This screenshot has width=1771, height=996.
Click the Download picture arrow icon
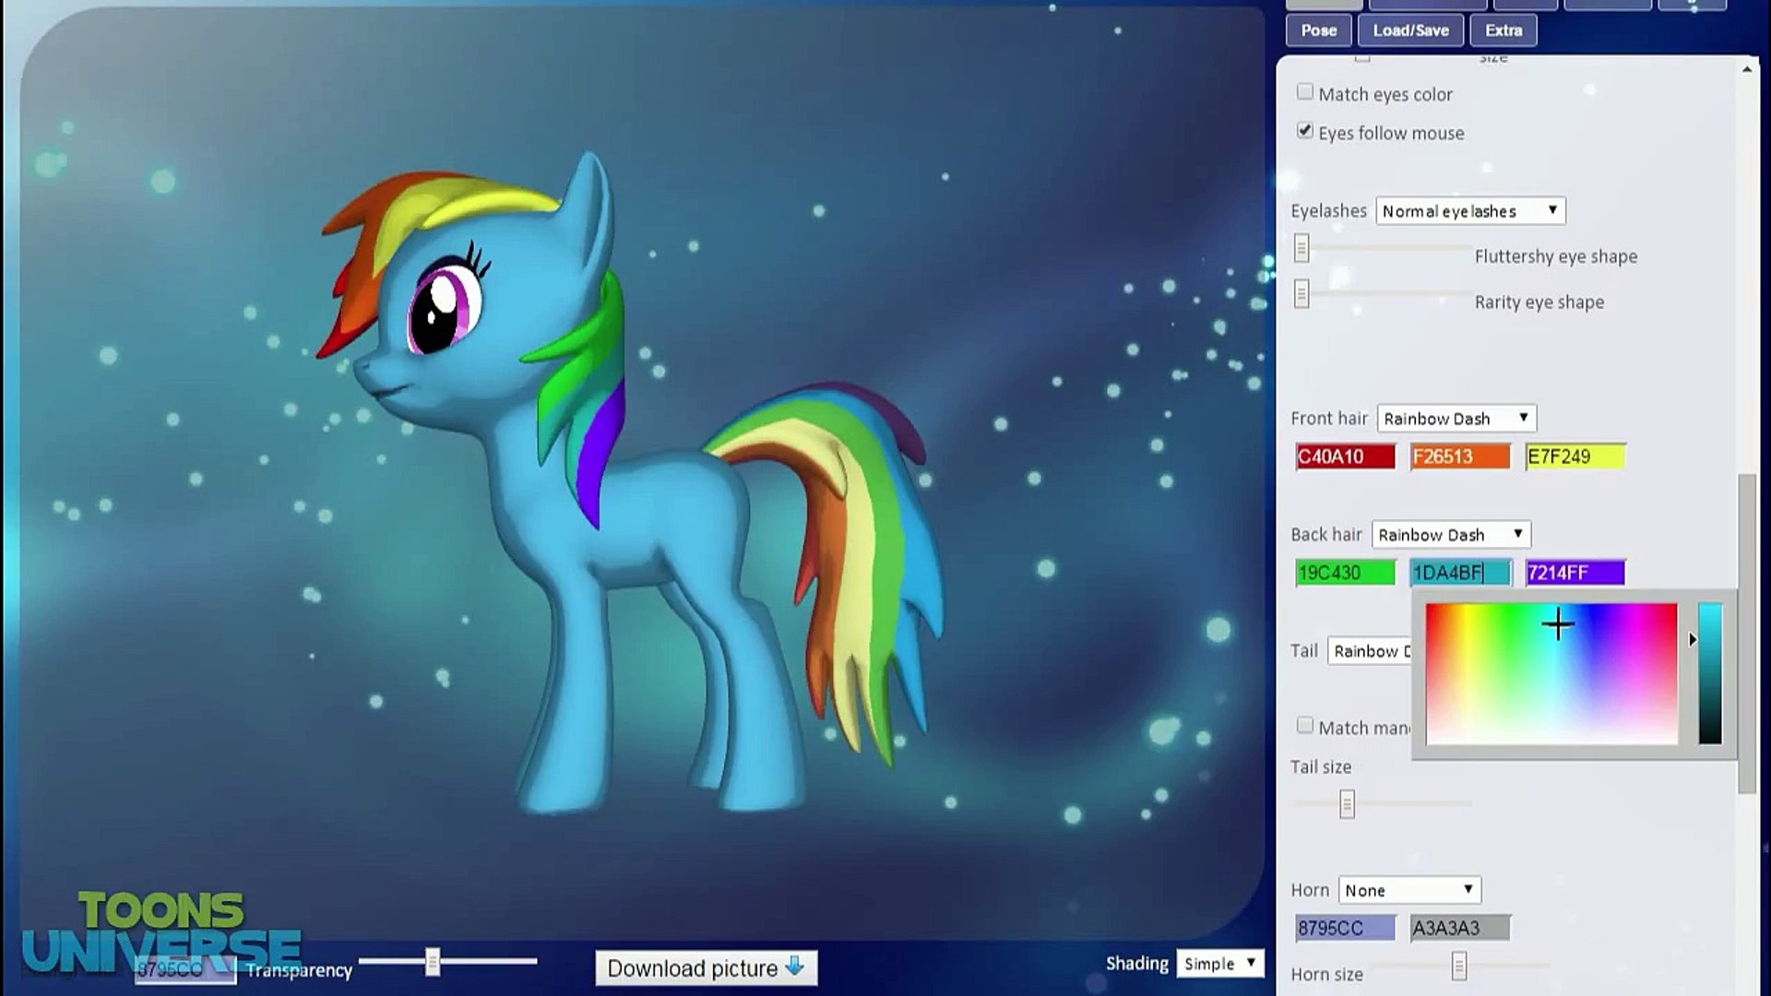(x=794, y=966)
